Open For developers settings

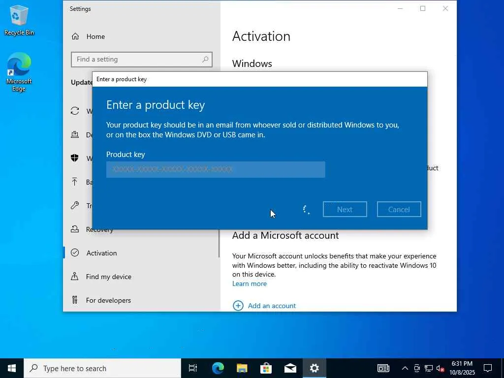coord(108,300)
